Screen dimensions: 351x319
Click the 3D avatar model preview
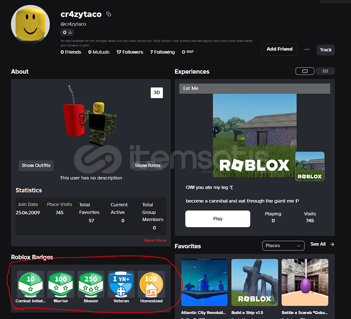pyautogui.click(x=90, y=115)
